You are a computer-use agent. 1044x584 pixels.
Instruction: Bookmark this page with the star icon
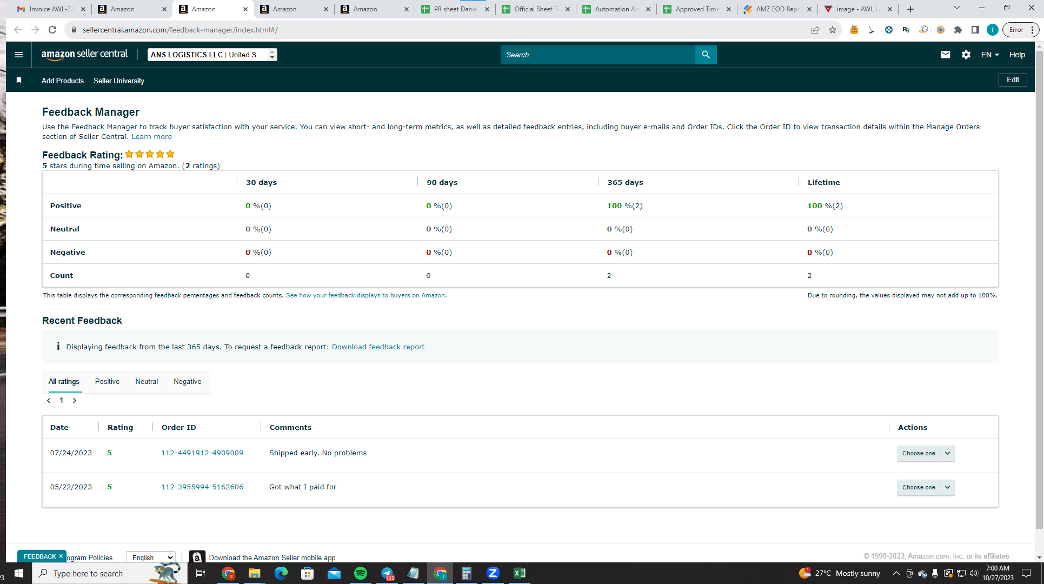[x=833, y=30]
